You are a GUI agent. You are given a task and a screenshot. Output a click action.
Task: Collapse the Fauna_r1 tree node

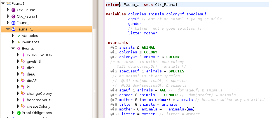(8, 29)
